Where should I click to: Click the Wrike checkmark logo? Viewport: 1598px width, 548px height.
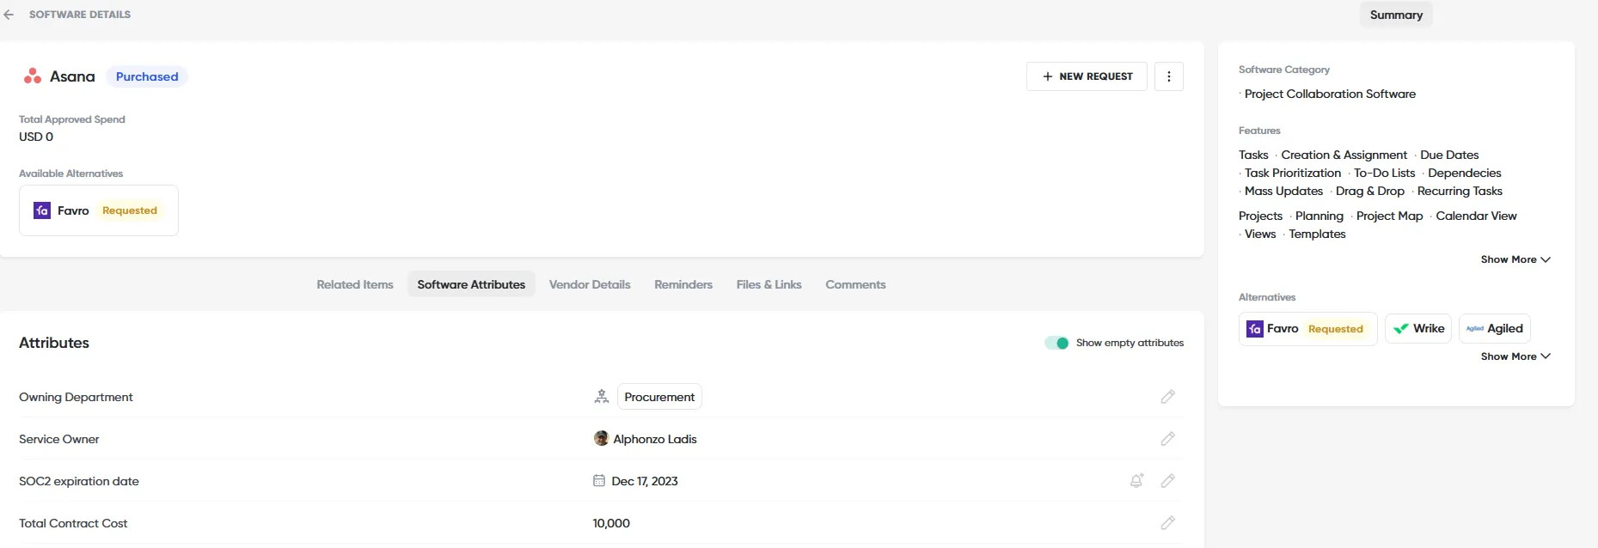point(1401,329)
